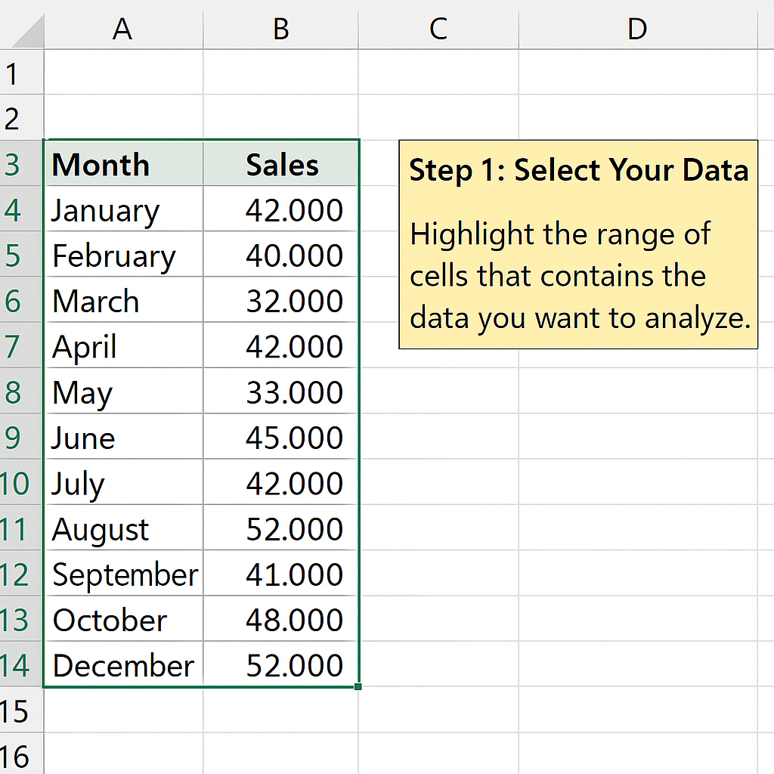Viewport: 774px width, 774px height.
Task: Select row 1 header
Action: click(22, 72)
